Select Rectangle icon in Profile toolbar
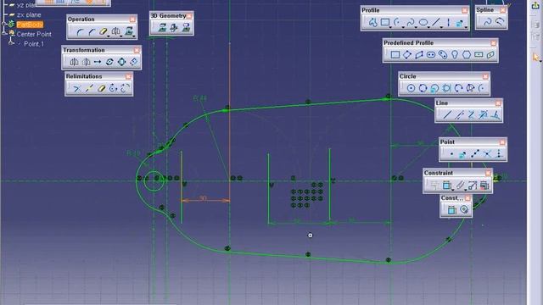Image resolution: width=543 pixels, height=305 pixels. 384,23
